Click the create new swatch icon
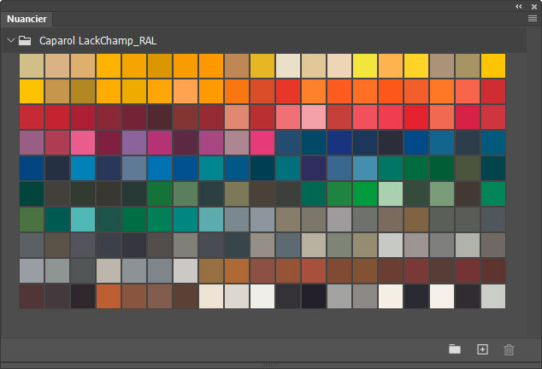Viewport: 542px width, 369px height. (x=482, y=349)
